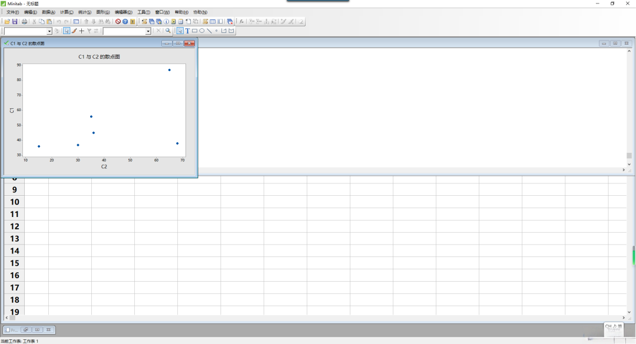Select the polyline drawing tool
Image resolution: width=636 pixels, height=344 pixels.
224,31
